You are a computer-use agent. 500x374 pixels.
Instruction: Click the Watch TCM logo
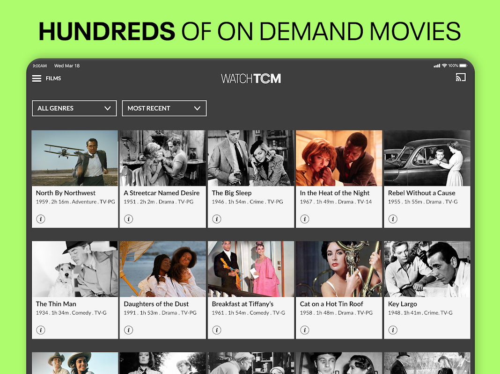coord(251,78)
